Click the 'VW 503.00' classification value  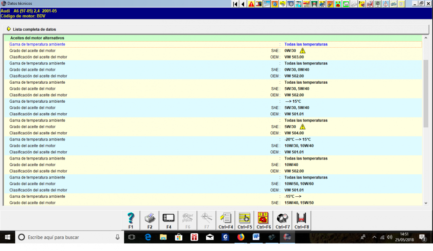tap(294, 57)
